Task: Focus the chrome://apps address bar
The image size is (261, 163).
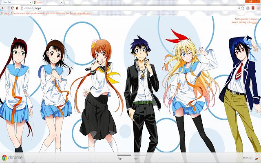Action: (130, 8)
